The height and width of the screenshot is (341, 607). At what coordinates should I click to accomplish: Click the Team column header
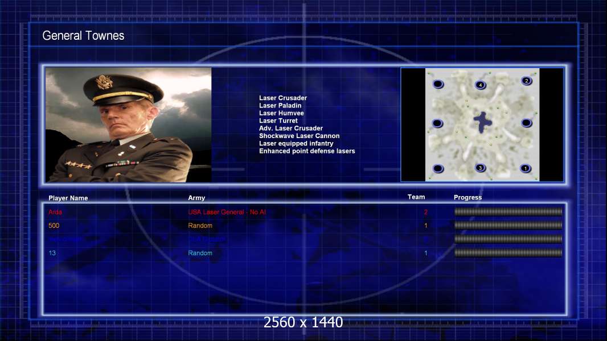click(x=416, y=197)
